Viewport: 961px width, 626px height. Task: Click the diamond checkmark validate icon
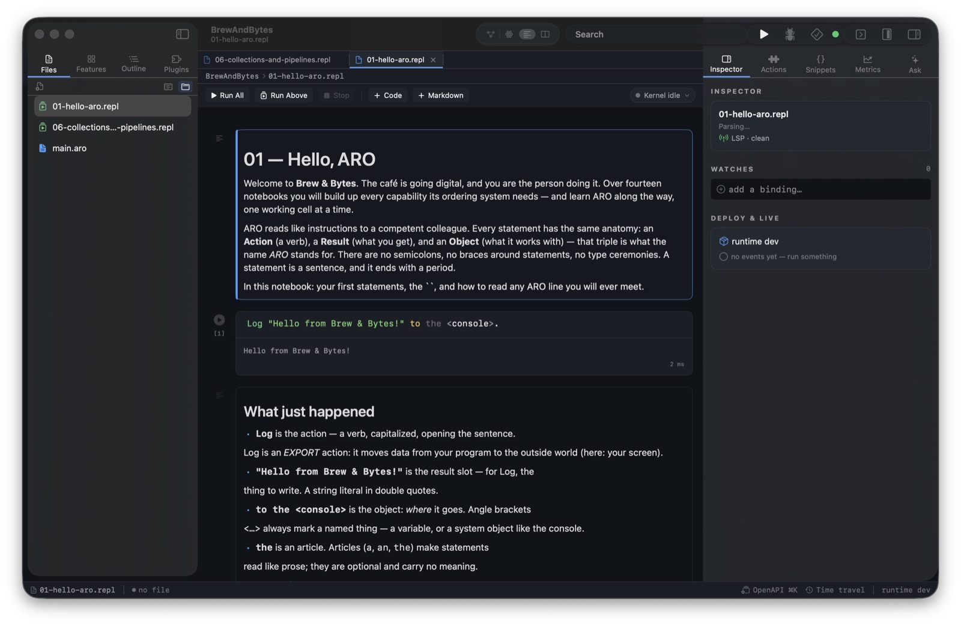816,34
